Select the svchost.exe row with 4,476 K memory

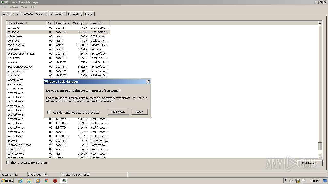click(58, 119)
